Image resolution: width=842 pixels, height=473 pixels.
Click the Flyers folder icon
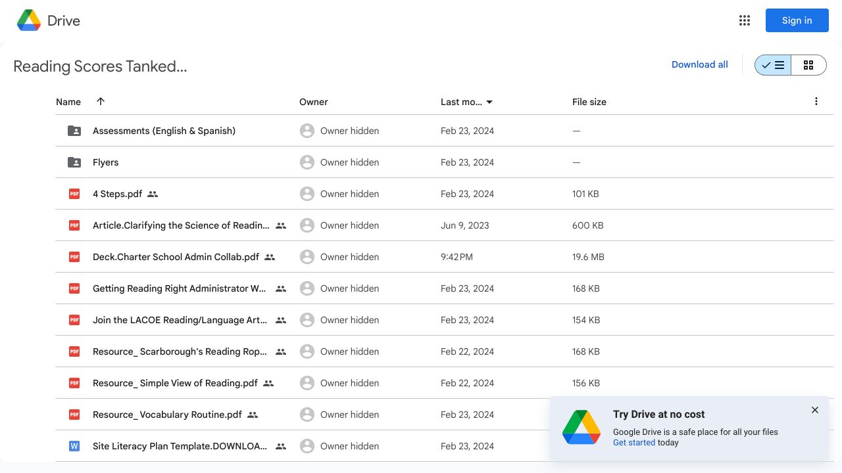pos(74,162)
